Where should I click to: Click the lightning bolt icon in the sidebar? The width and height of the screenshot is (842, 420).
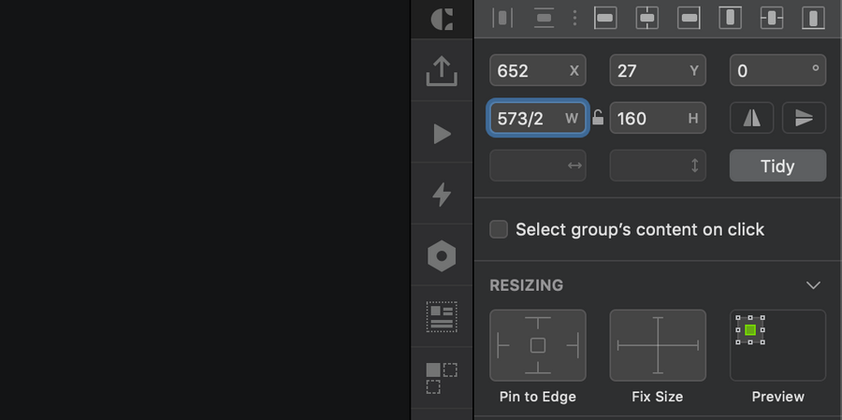(442, 195)
